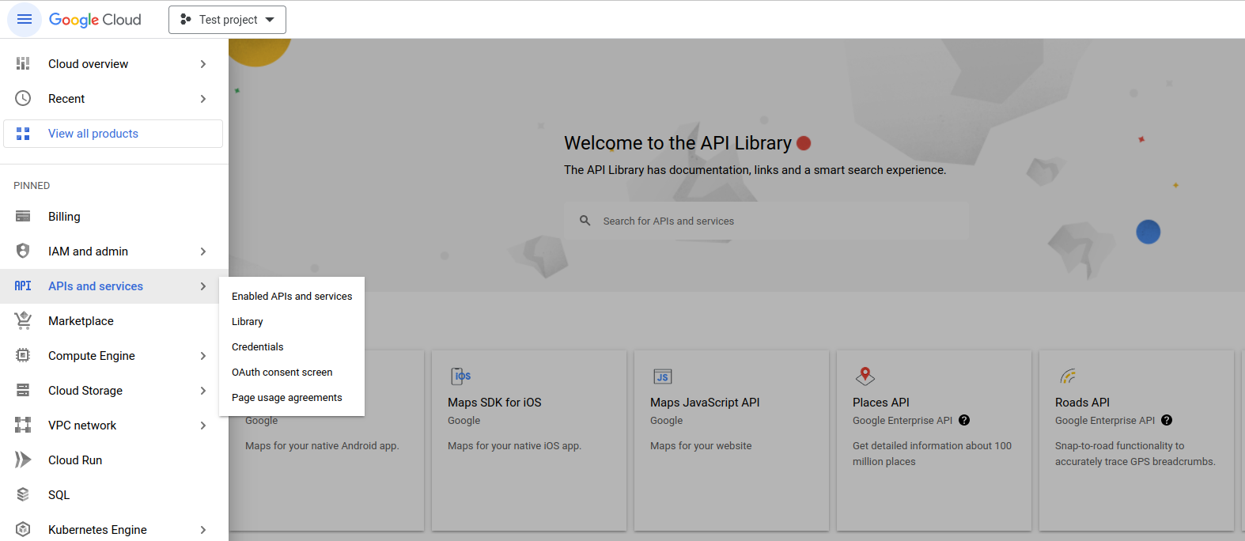The image size is (1245, 541).
Task: Open the Test project selector dropdown
Action: (227, 20)
